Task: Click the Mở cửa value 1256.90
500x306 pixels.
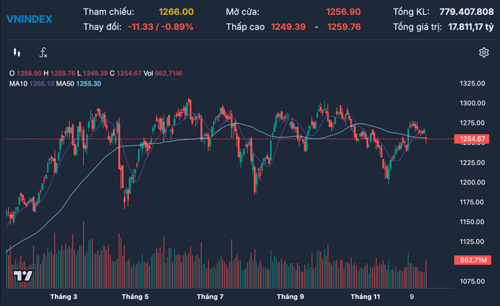Action: tap(344, 12)
